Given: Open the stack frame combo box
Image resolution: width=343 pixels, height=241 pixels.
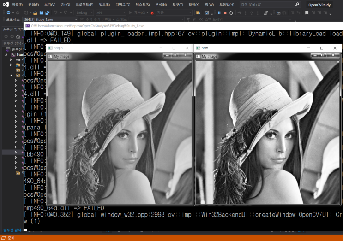Looking at the screenshot, I should tap(259, 19).
